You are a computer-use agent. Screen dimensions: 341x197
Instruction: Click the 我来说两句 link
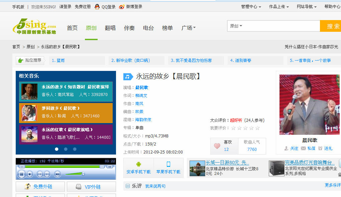click(x=155, y=186)
